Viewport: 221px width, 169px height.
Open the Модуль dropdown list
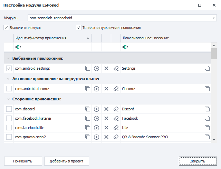coord(214,18)
